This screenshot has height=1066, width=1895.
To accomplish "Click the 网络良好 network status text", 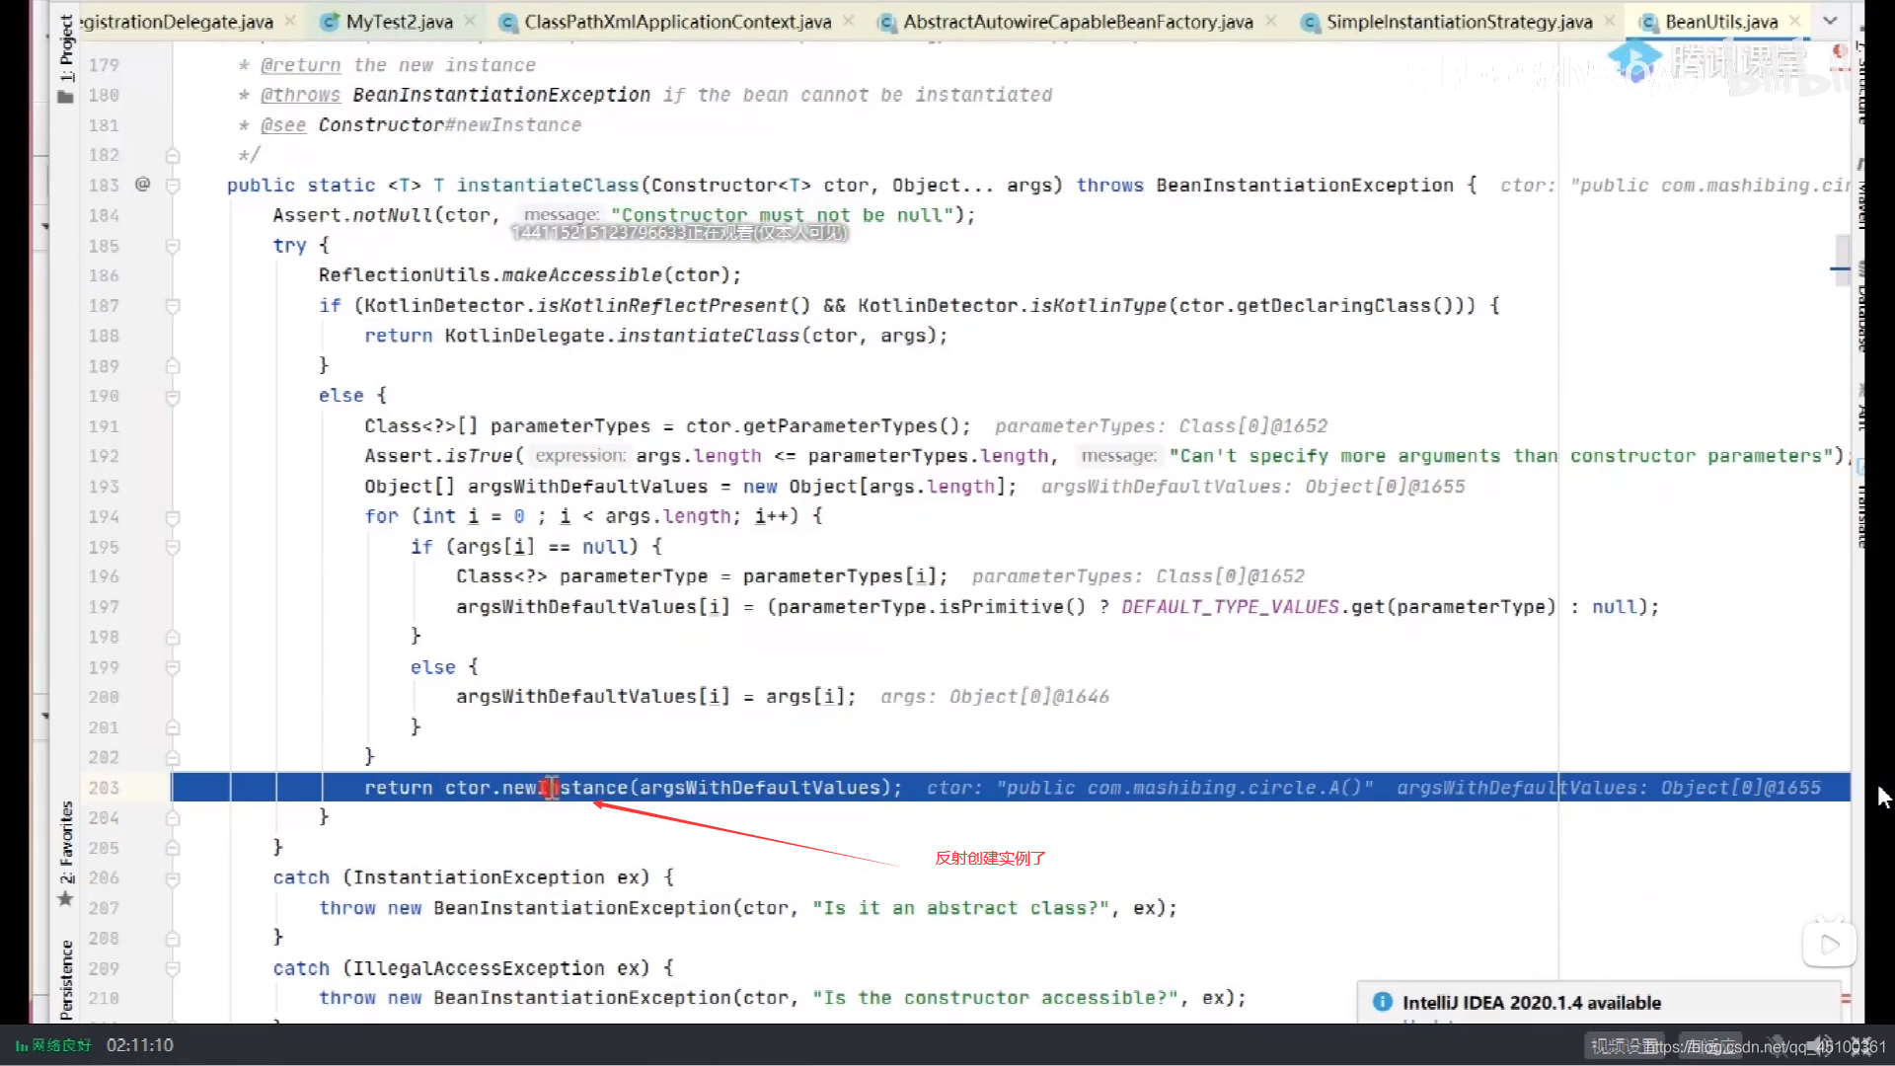I will 62,1046.
